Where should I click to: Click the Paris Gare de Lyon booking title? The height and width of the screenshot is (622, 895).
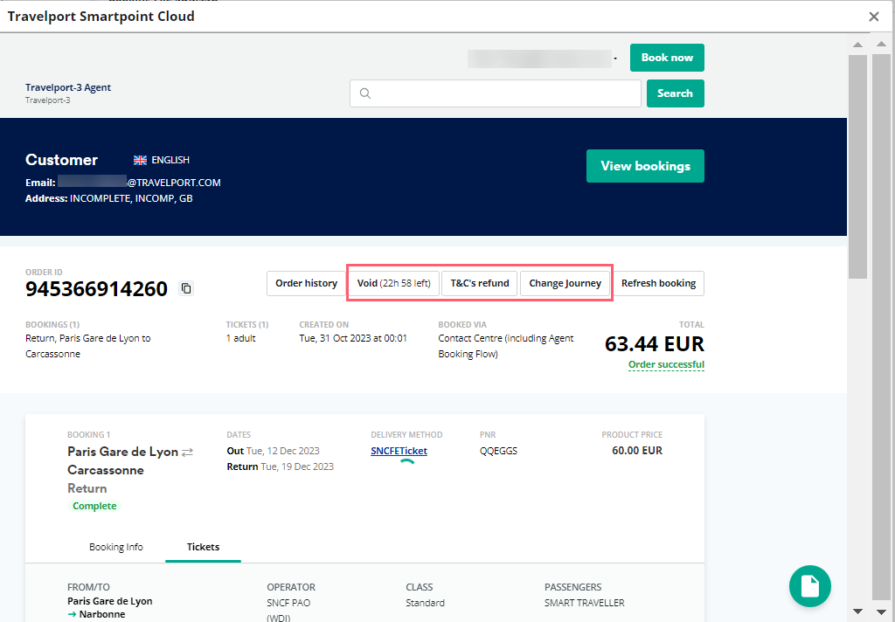122,452
